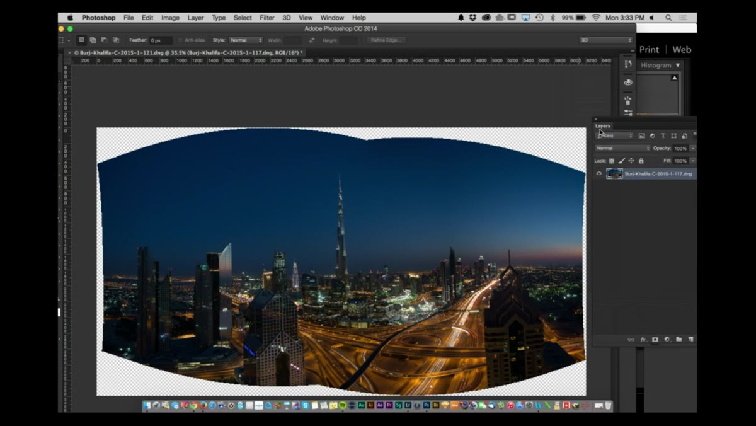Click the add layer mask icon

point(655,340)
